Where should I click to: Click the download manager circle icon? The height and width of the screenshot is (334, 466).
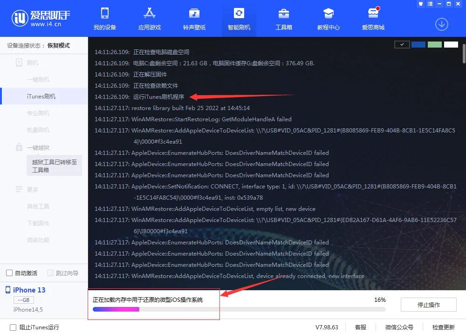[x=441, y=24]
